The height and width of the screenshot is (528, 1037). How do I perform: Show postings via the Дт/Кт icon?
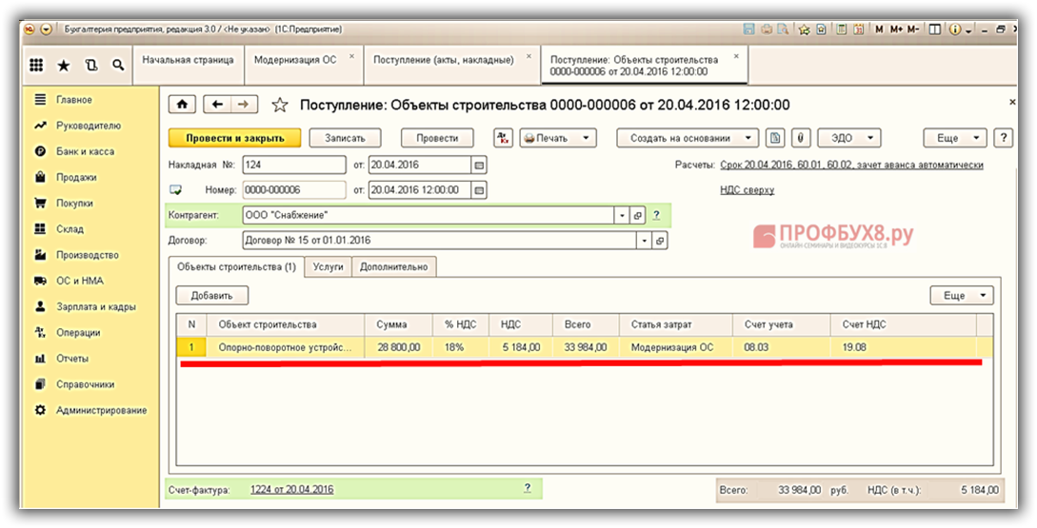pyautogui.click(x=504, y=138)
